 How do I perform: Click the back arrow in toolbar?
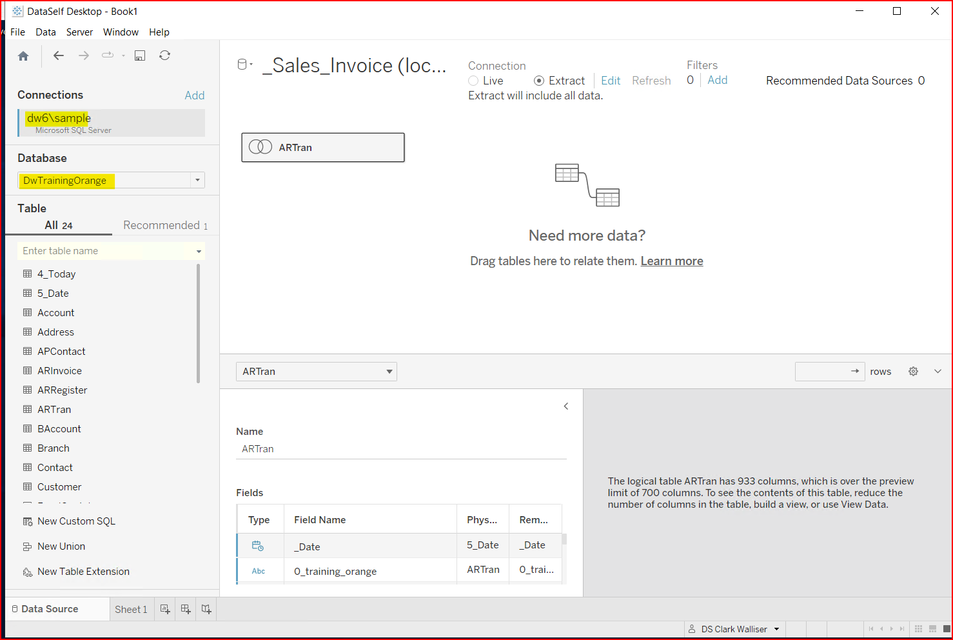59,55
